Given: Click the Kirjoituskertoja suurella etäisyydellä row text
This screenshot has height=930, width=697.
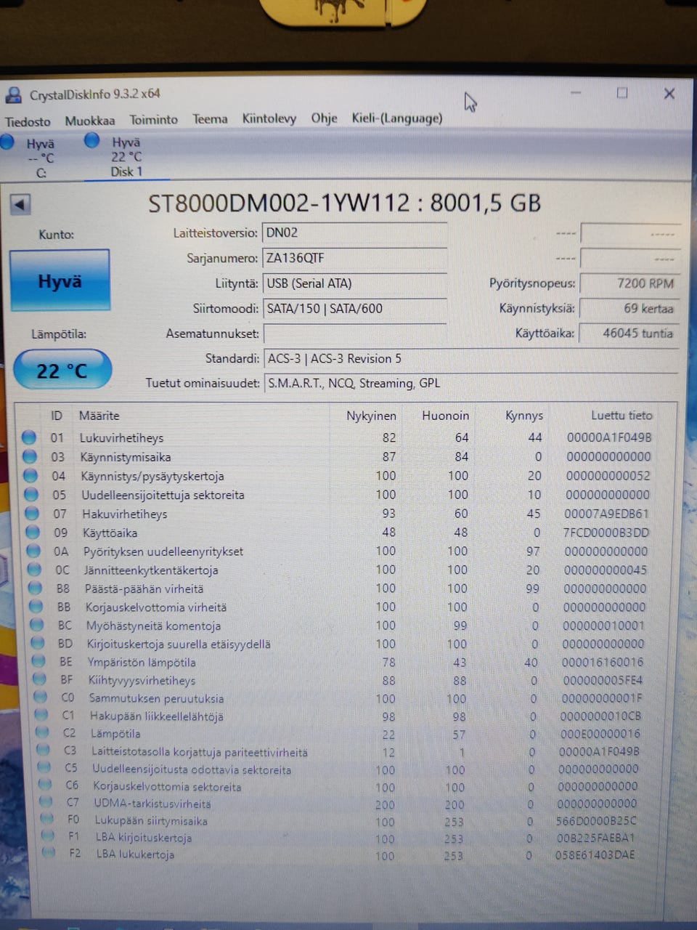Looking at the screenshot, I should click(179, 644).
